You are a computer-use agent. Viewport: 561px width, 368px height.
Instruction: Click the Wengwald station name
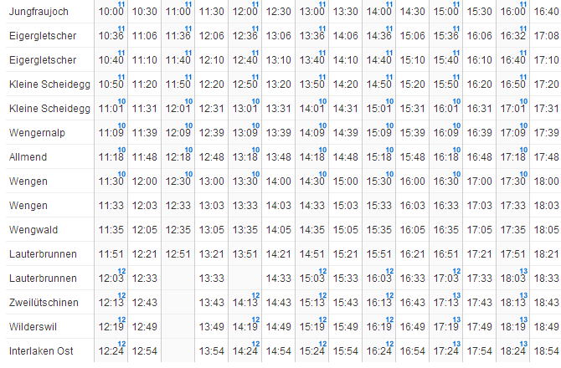coord(35,230)
